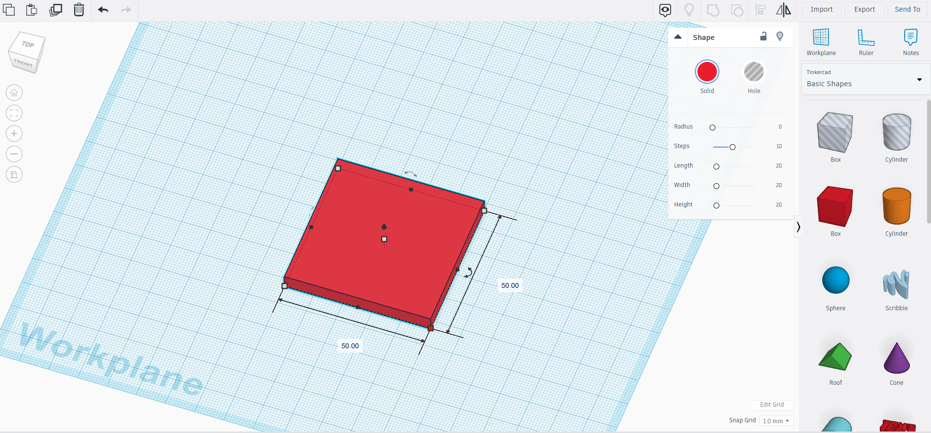Screen dimensions: 931x433
Task: Zoom out with minus icon
Action: [14, 154]
